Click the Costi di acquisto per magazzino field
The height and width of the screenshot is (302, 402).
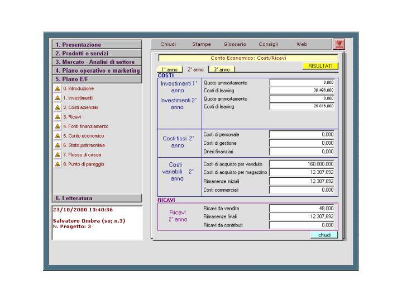tap(301, 172)
